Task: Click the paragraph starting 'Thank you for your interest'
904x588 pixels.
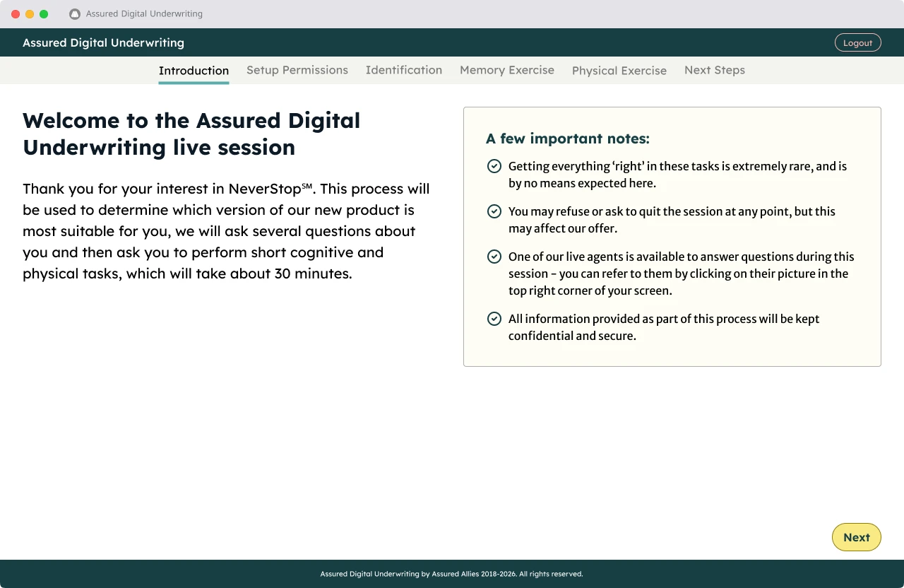Action: (x=226, y=231)
